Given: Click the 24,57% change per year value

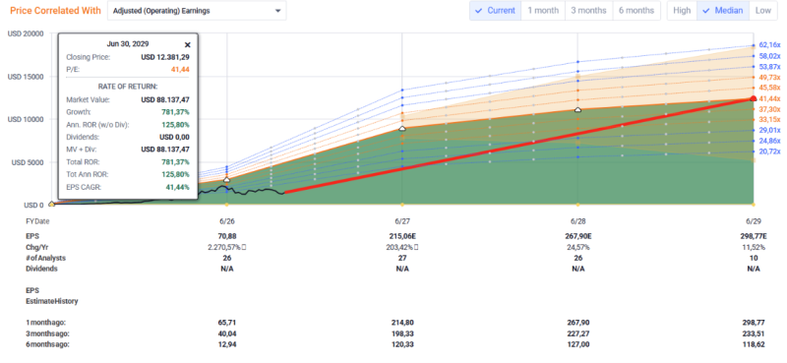Looking at the screenshot, I should click(x=577, y=247).
